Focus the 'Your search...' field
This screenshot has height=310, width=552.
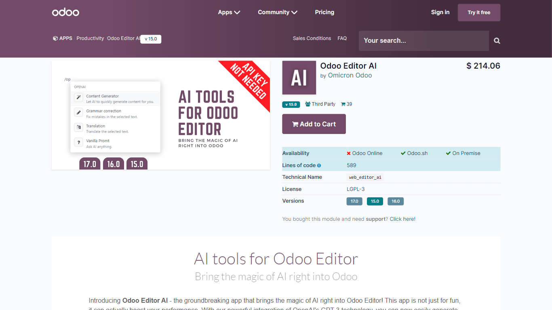pos(423,40)
